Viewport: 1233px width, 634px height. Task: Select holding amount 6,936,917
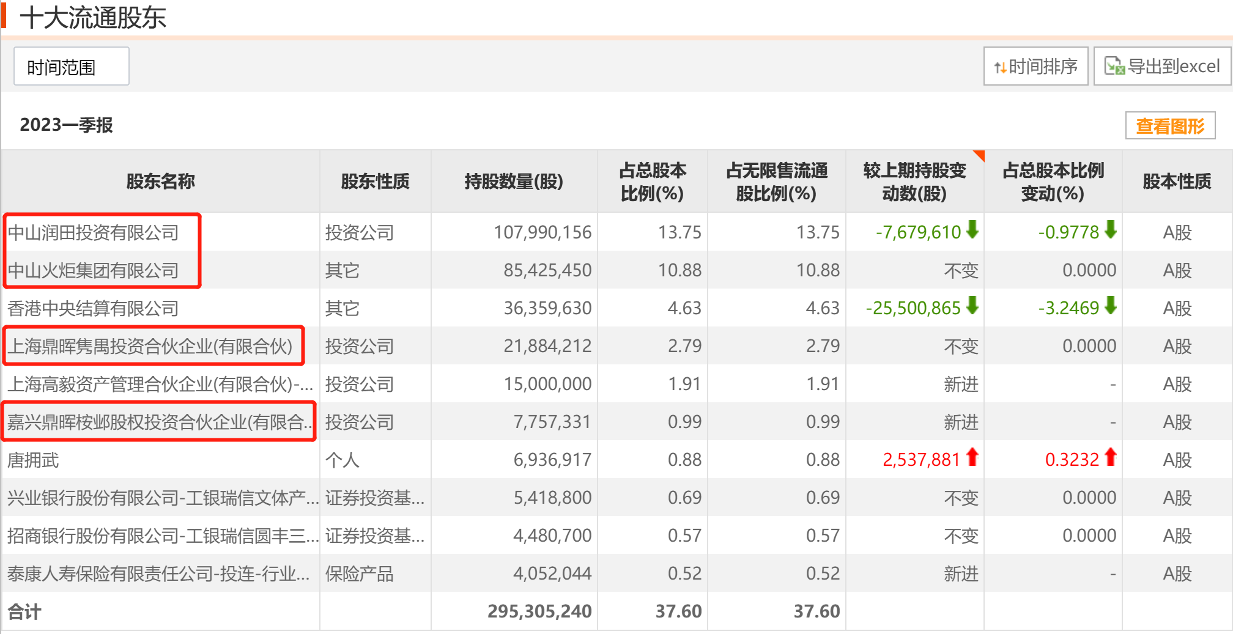tap(552, 460)
